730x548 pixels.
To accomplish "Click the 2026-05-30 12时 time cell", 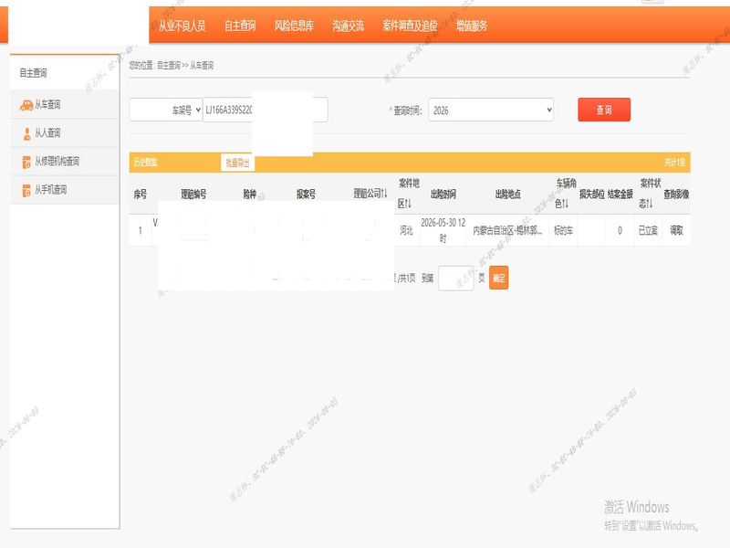I will (443, 230).
